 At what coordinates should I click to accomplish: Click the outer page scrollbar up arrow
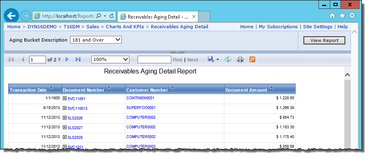click(x=354, y=31)
